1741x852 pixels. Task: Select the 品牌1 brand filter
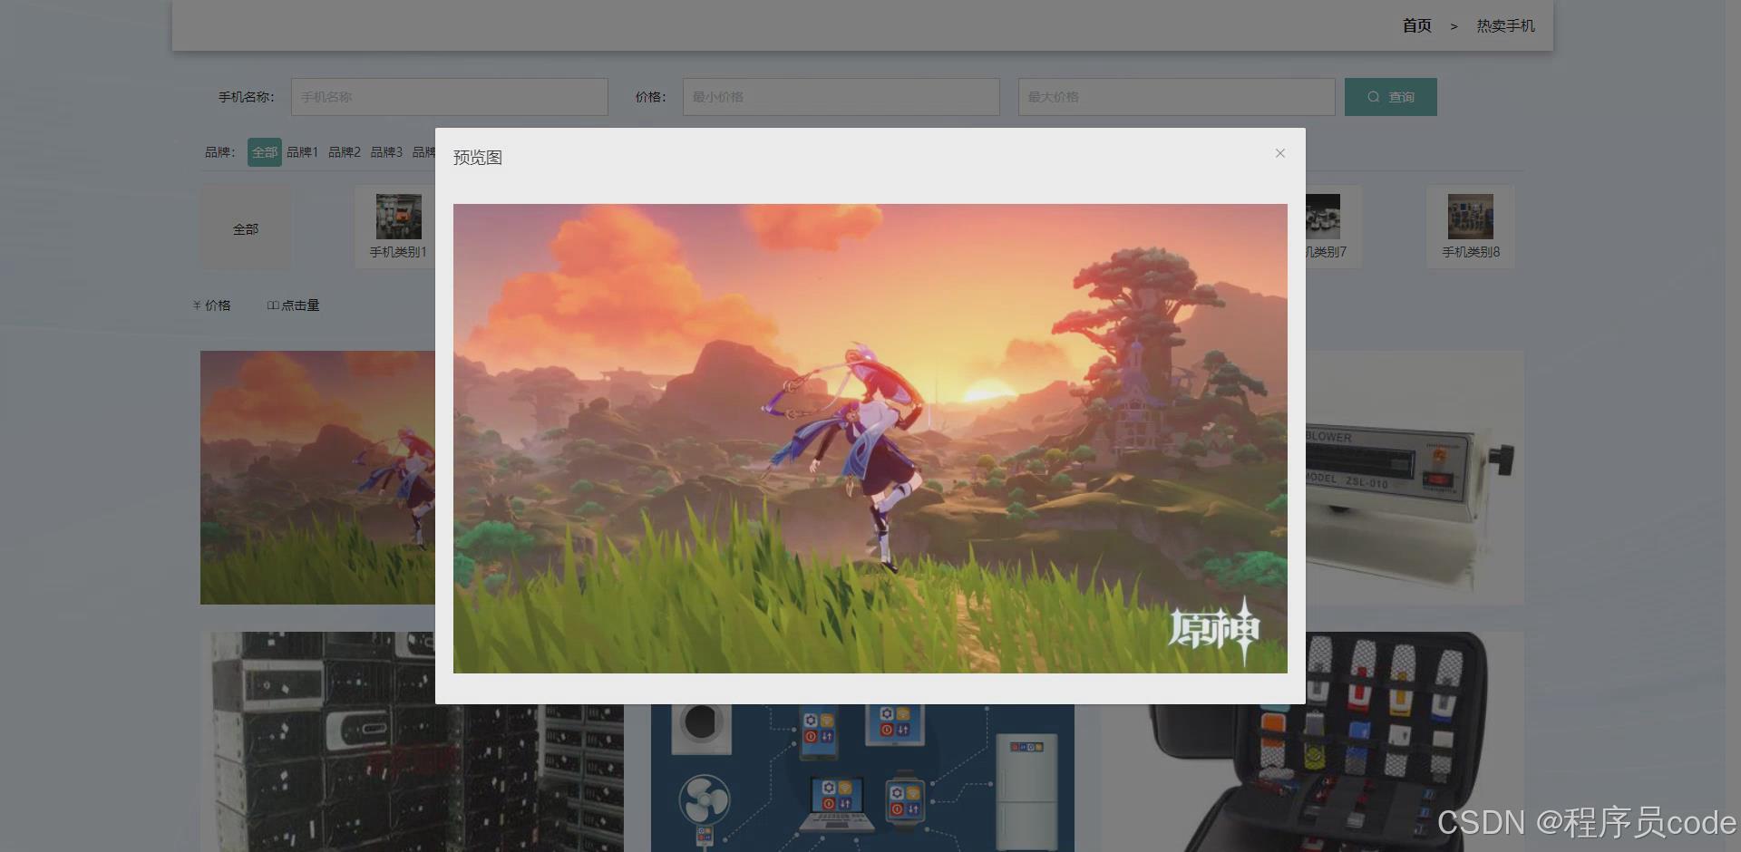click(303, 151)
